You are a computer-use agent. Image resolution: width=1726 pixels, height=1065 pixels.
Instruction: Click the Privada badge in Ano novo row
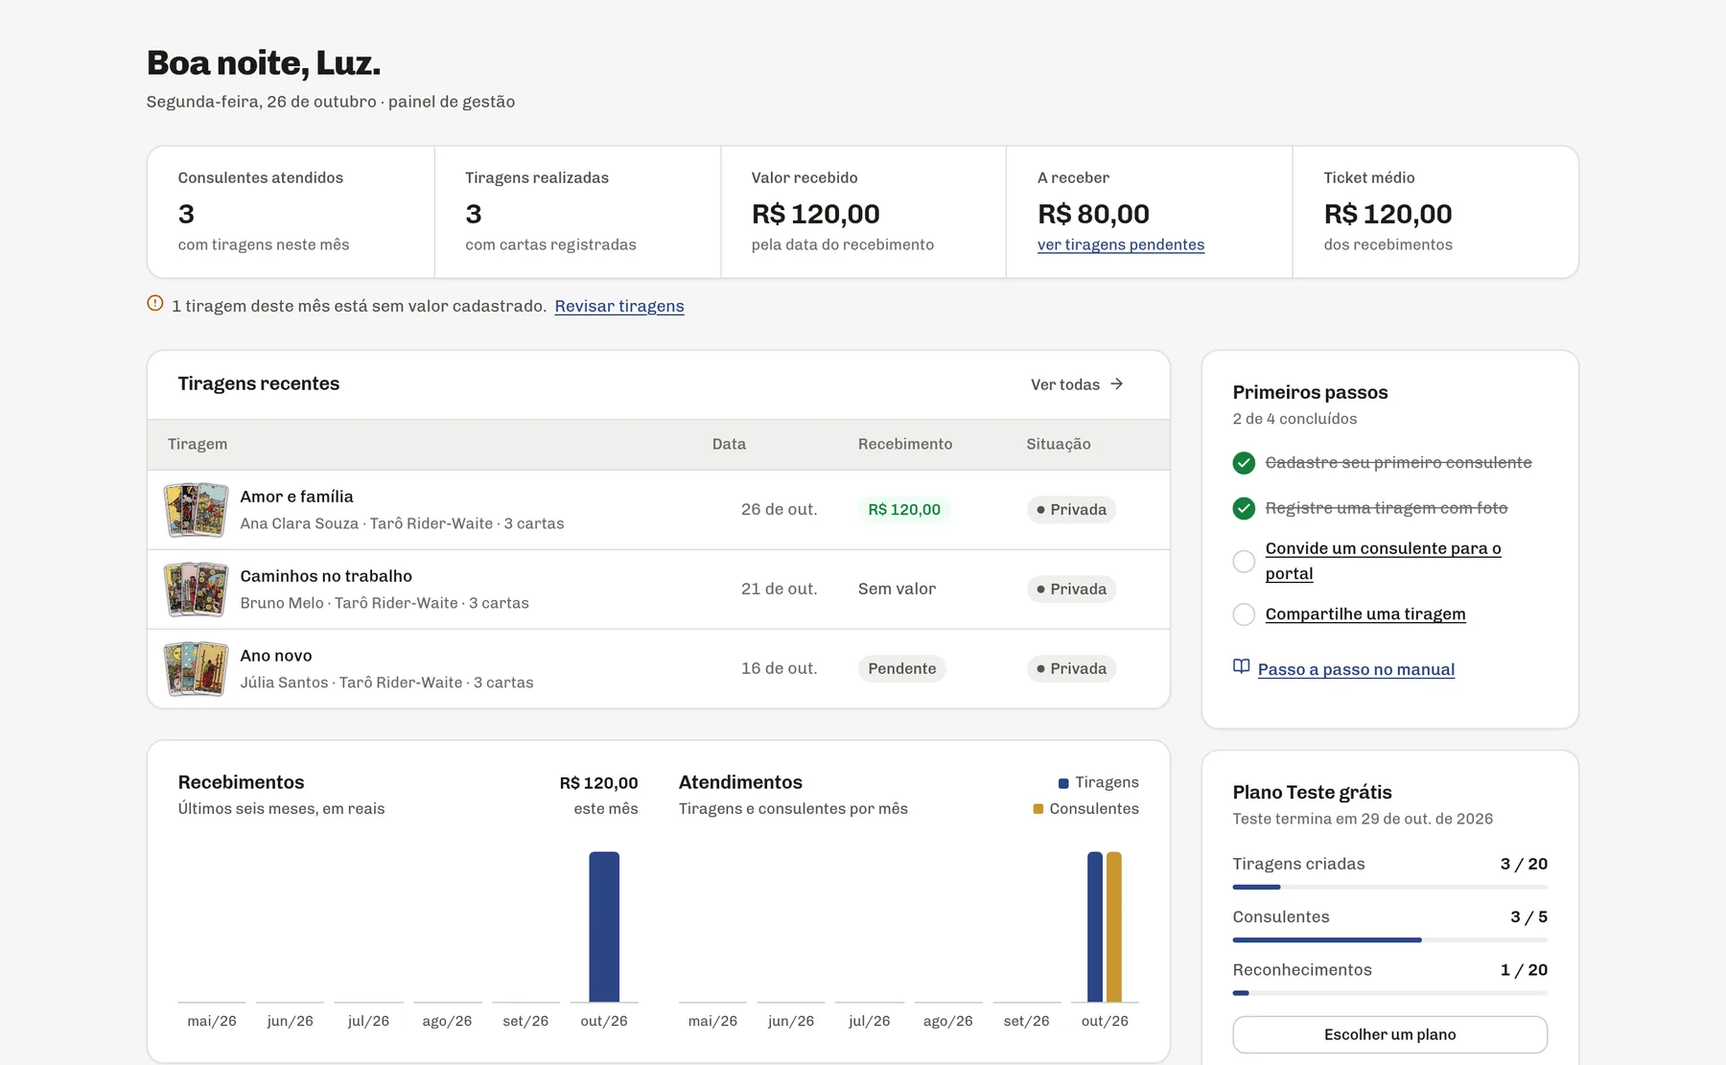tap(1071, 669)
